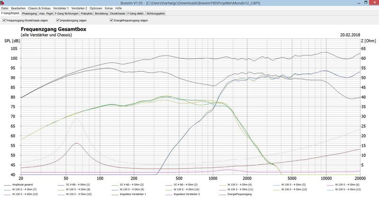379x198 pixels.
Task: Open the F-Gang Richtungen tab
Action: tap(67, 14)
